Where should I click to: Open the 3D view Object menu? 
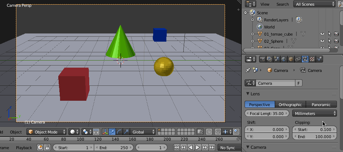(x=16, y=132)
